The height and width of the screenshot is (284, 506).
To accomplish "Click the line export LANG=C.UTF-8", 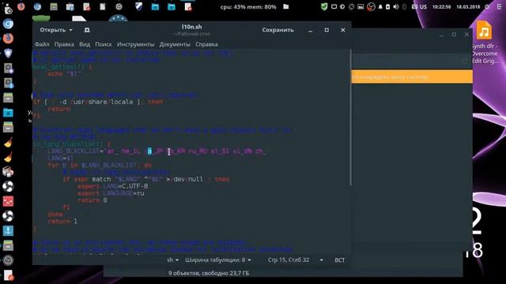I will tap(112, 186).
